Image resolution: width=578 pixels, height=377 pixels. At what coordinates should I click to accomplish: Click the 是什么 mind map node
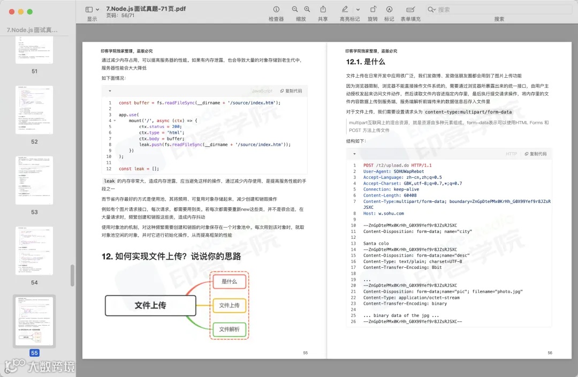229,282
